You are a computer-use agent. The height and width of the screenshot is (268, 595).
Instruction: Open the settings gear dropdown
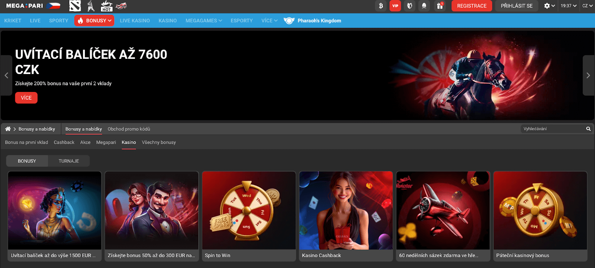pos(549,6)
